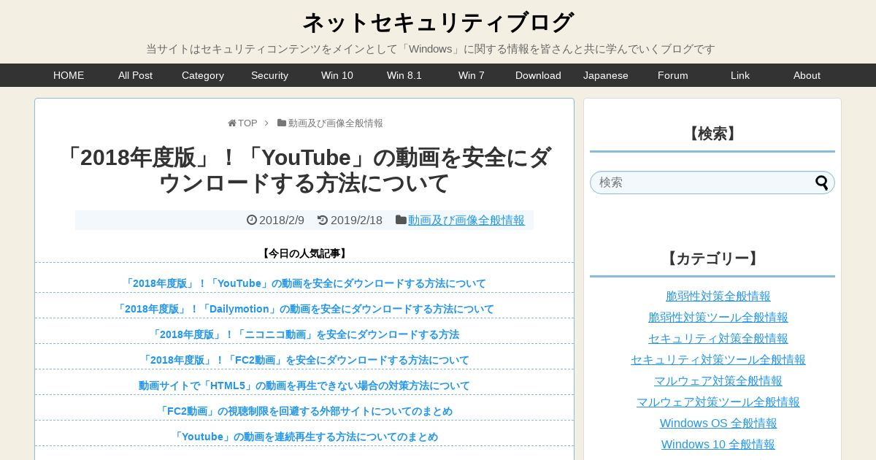
Task: Open popular article about FC2動画 download
Action: point(304,360)
